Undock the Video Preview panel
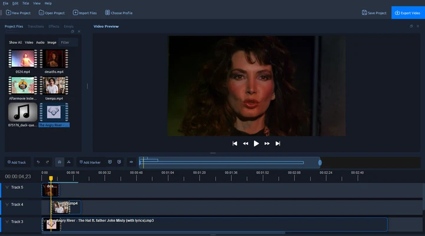Screen dimensions: 425x236 point(411,26)
